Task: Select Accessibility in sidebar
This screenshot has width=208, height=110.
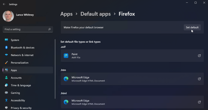Action: click(18, 100)
